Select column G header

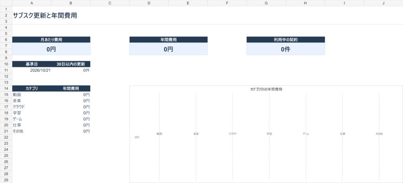coord(266,3)
